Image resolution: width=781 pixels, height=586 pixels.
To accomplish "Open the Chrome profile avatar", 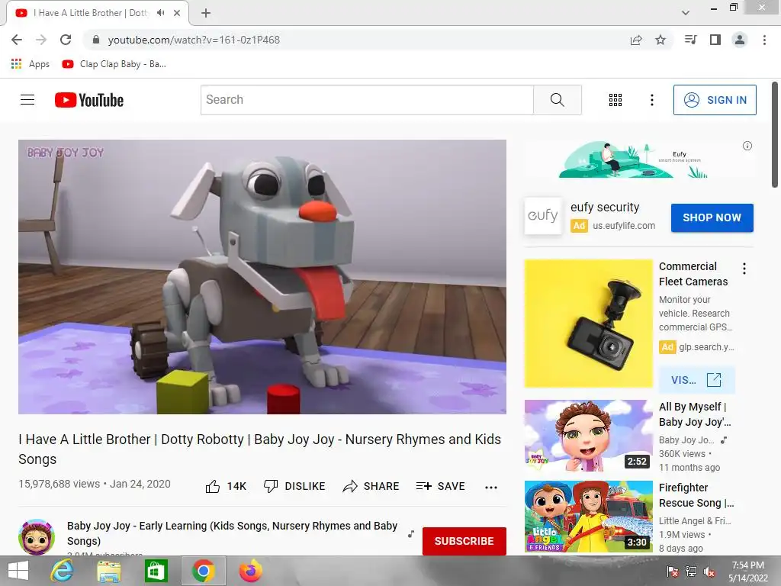I will (740, 40).
